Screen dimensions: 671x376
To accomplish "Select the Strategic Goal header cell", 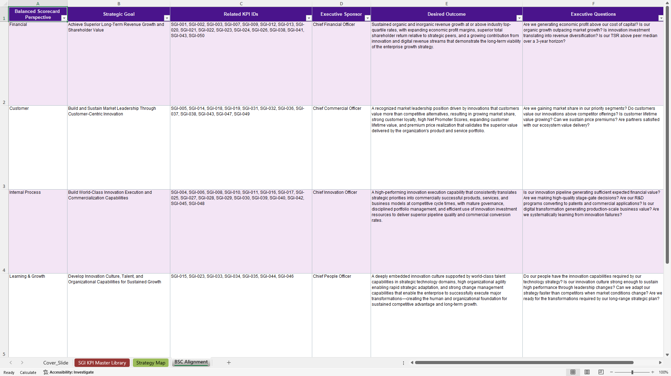I will pos(119,14).
